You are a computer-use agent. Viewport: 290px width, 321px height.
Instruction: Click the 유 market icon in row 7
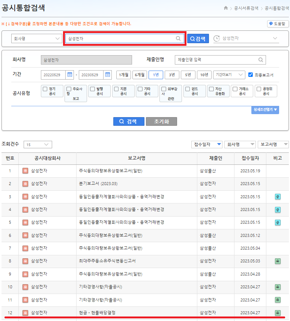click(25, 248)
